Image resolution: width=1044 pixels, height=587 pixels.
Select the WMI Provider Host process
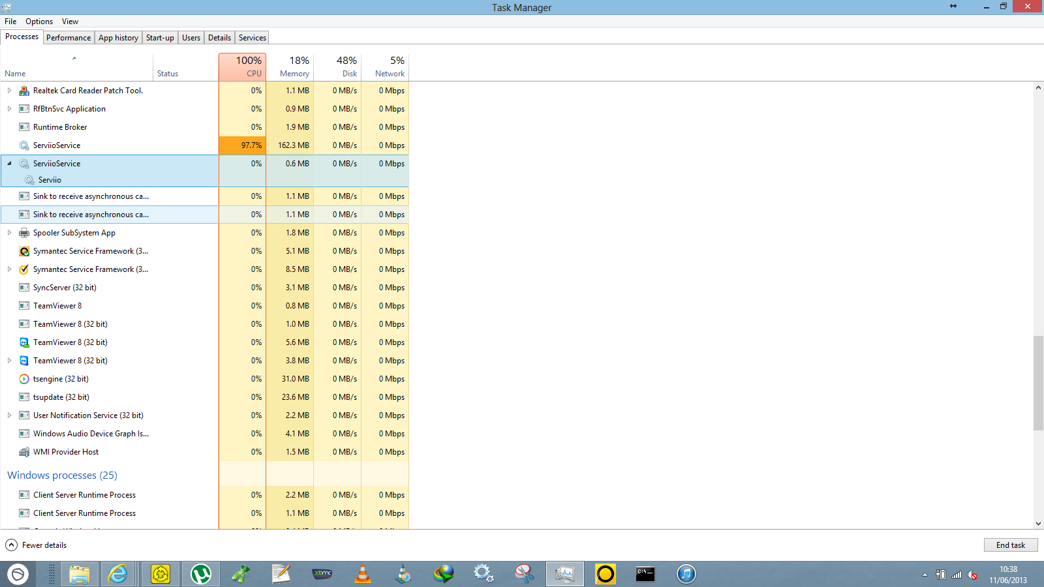[x=205, y=452]
